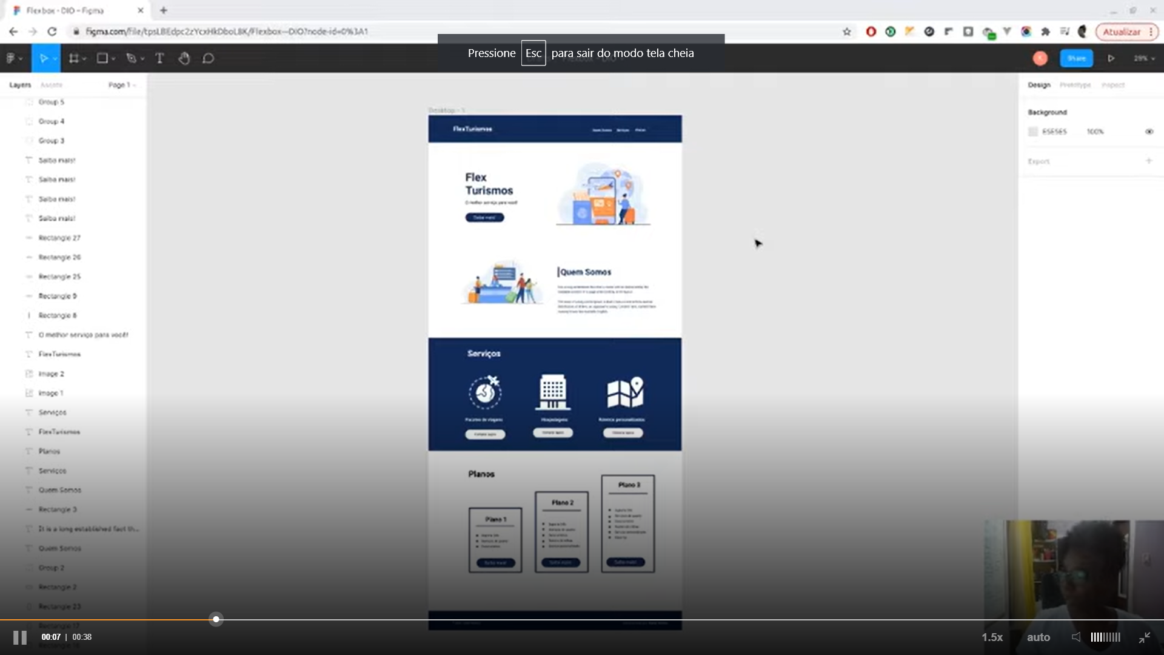Select the Move tool in Figma toolbar
This screenshot has width=1164, height=655.
point(44,58)
